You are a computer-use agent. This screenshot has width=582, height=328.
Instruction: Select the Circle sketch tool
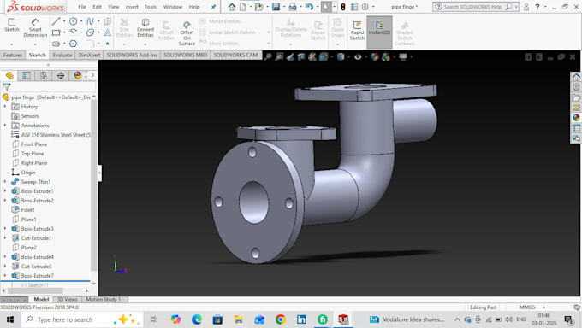point(73,21)
